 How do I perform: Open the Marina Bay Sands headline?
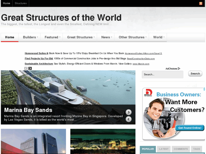[28, 110]
